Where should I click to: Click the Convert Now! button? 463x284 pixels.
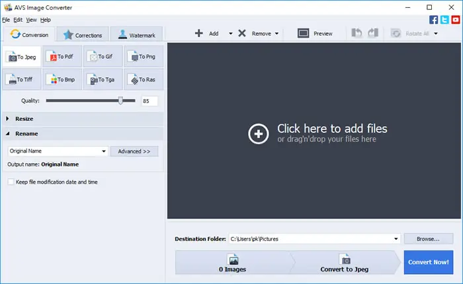point(429,262)
